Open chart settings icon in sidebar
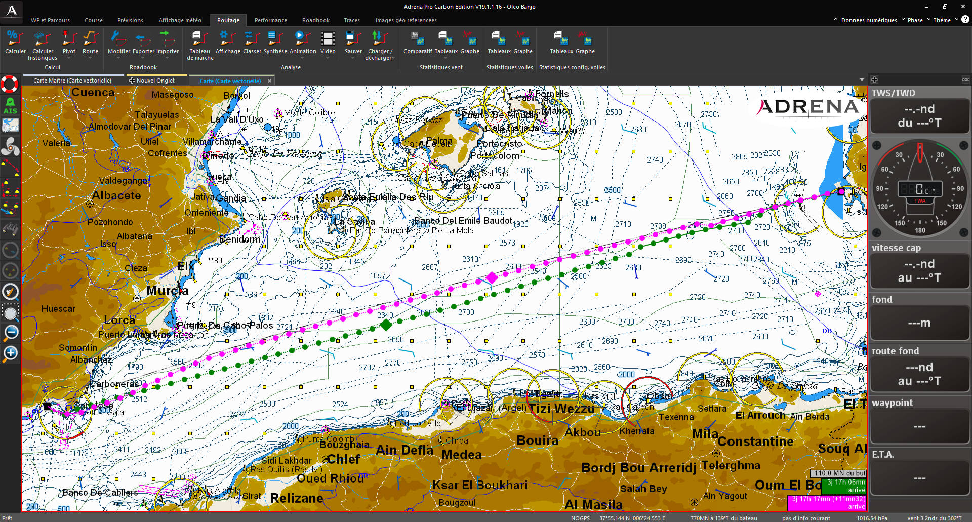 10,125
